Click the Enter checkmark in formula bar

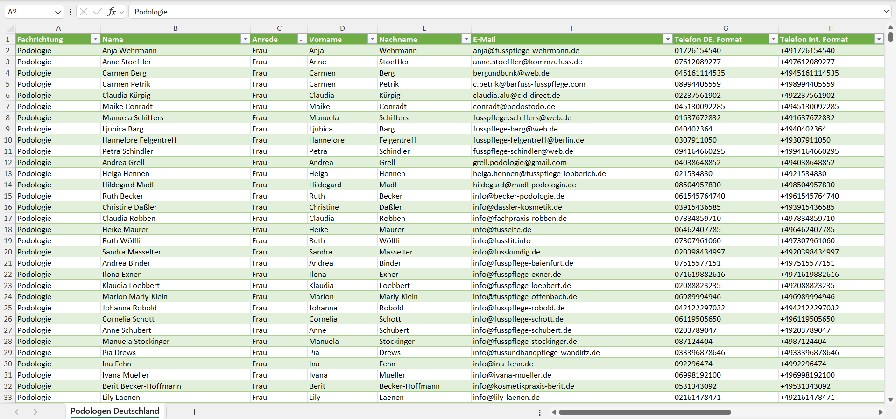click(x=98, y=12)
